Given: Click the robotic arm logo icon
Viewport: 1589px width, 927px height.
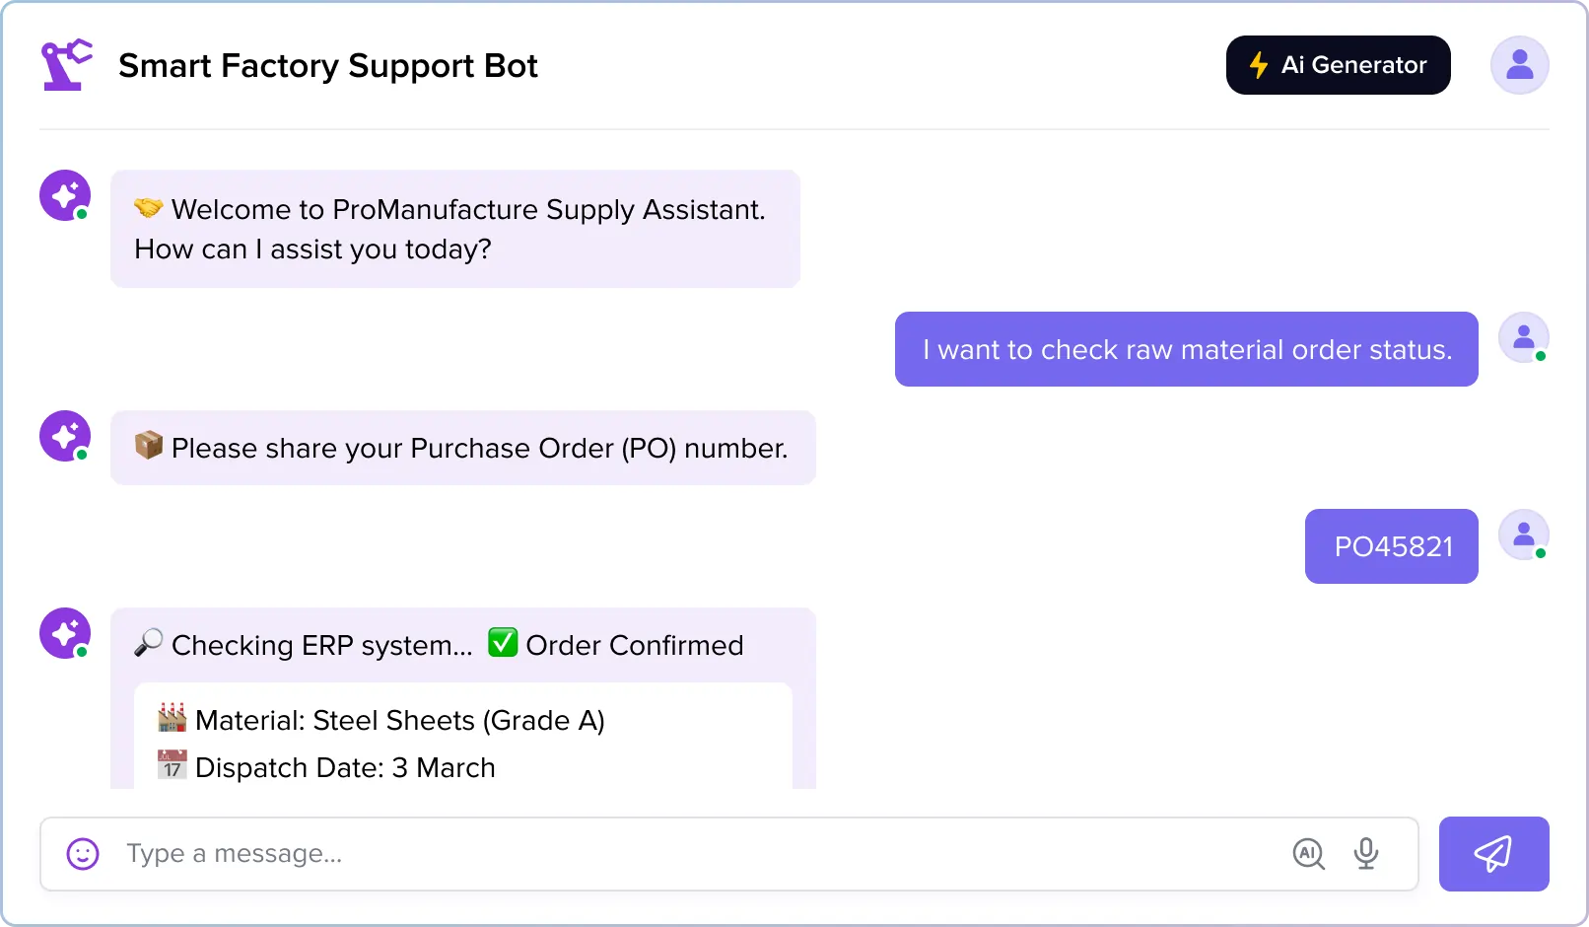Looking at the screenshot, I should coord(67,65).
